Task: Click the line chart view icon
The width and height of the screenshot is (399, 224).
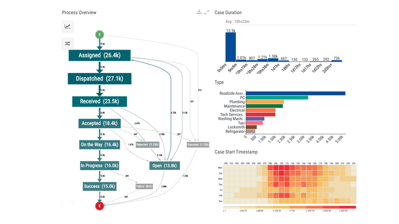Action: tap(68, 26)
